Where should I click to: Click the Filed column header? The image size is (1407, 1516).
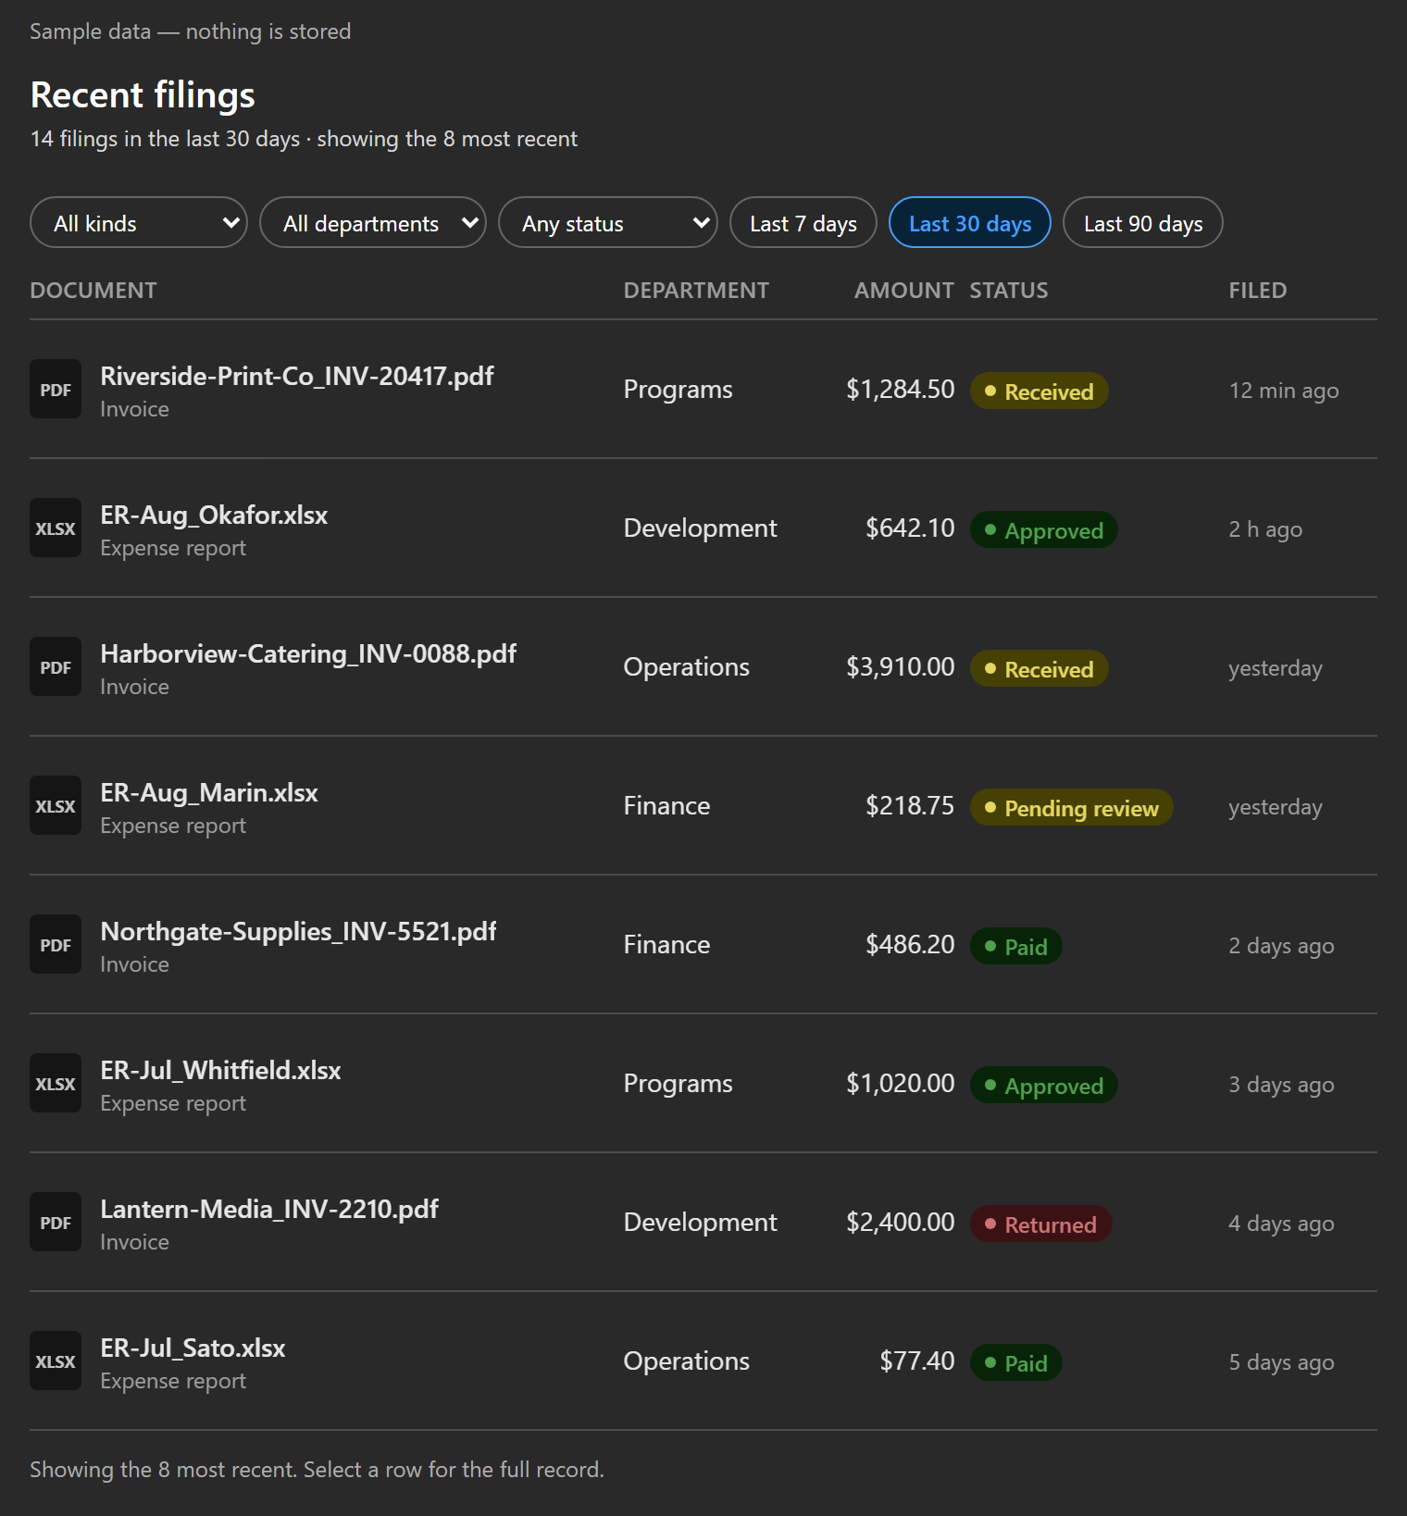click(1257, 291)
